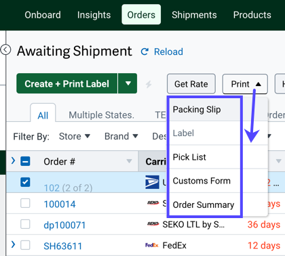Open the Create + Print Label dropdown arrow

[128, 83]
